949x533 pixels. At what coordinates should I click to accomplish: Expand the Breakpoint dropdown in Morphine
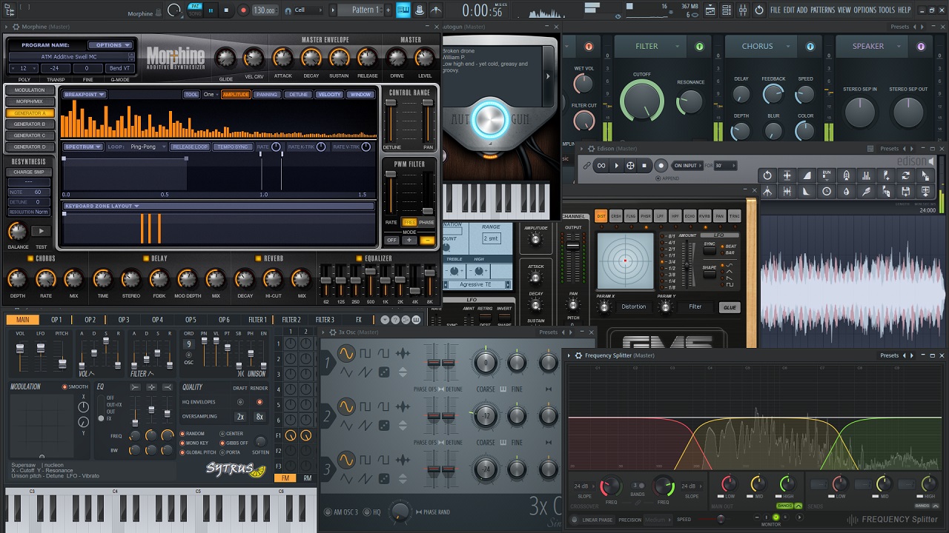[x=85, y=95]
